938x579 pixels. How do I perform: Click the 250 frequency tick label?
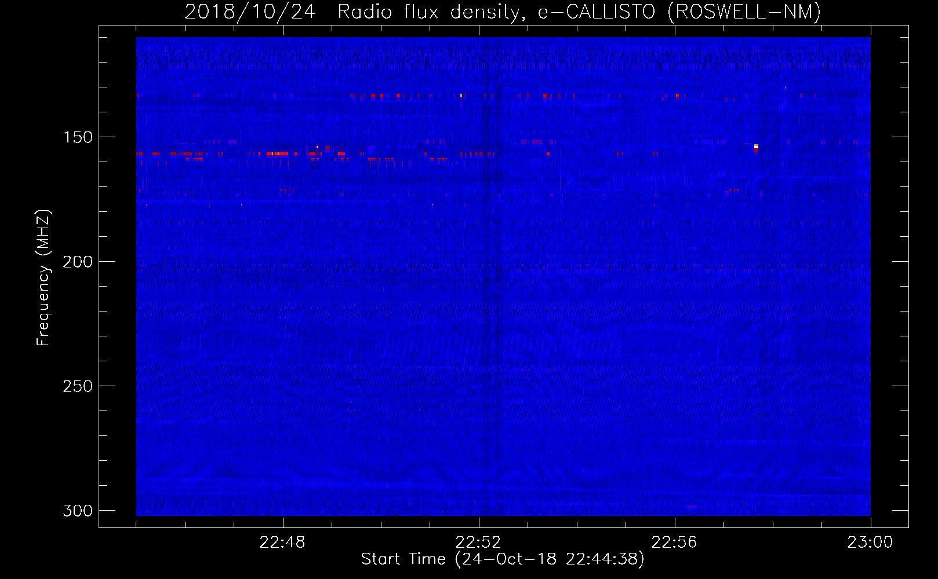(x=78, y=386)
